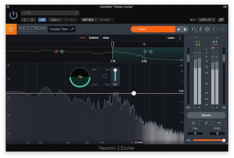Toggle zero latency lightning icon
The image size is (234, 158).
(x=201, y=29)
